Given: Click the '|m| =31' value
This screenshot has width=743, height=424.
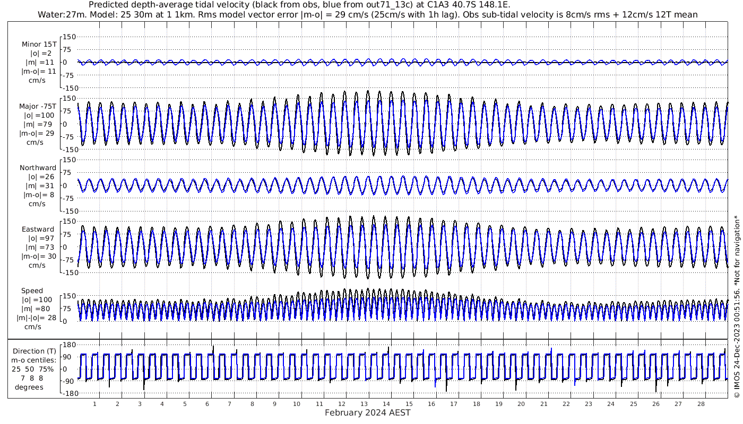Looking at the screenshot, I should click(40, 185).
